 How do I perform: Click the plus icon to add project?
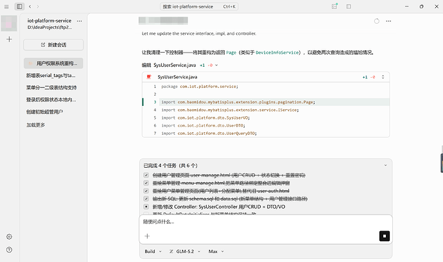tap(10, 39)
